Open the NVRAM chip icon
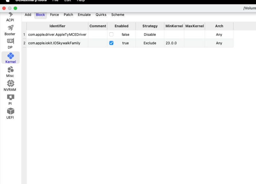 click(x=11, y=83)
